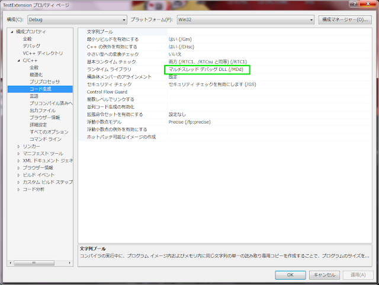
Task: Click the セキュリティ チェックを有効にします (/GS) value
Action: pos(212,85)
